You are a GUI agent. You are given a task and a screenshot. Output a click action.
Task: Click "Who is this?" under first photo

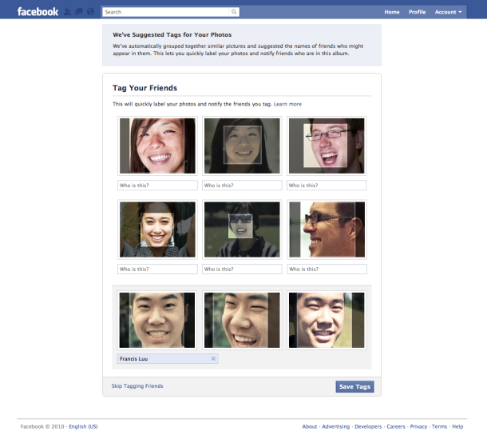pos(157,186)
